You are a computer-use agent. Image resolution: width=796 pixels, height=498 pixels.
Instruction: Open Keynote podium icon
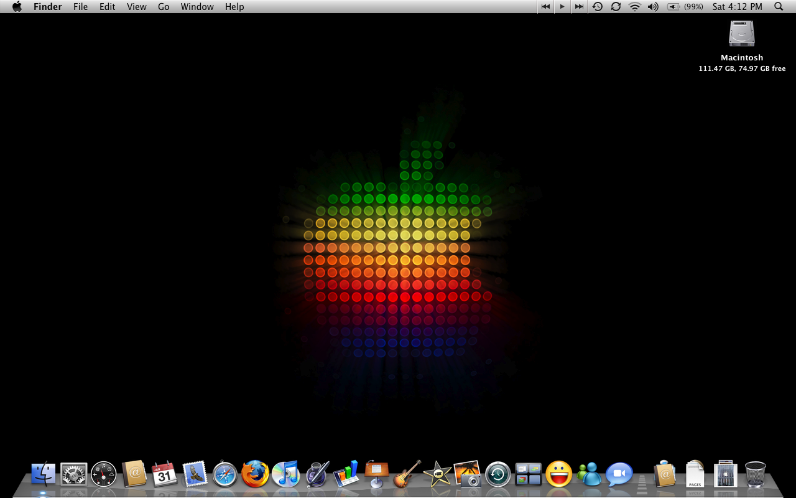[x=376, y=474]
